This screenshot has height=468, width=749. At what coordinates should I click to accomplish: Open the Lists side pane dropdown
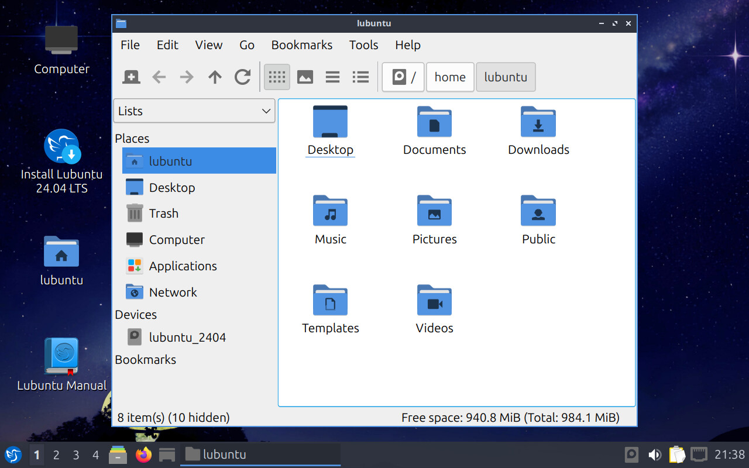194,111
